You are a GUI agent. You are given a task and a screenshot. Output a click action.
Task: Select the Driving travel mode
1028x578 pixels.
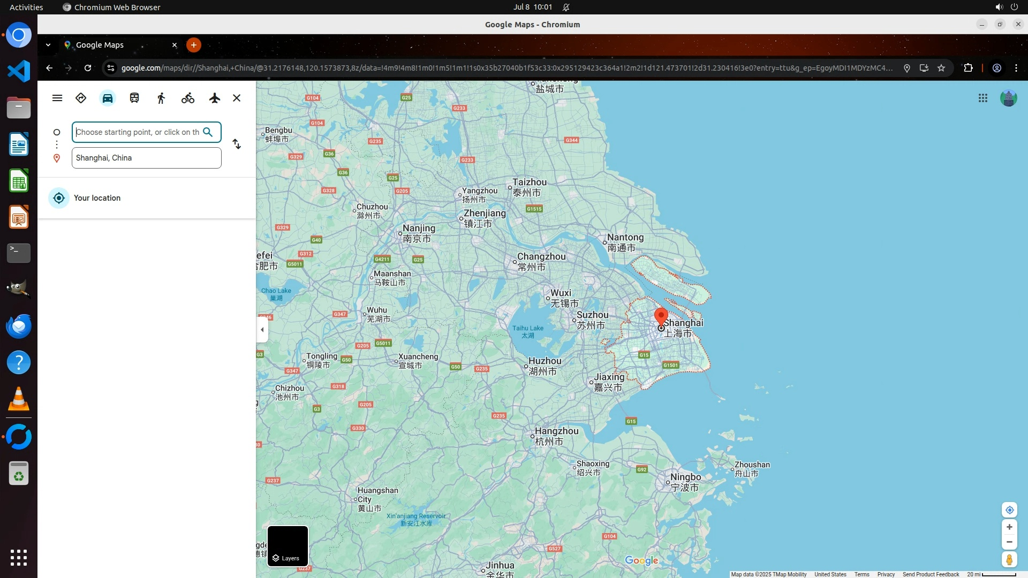[108, 98]
